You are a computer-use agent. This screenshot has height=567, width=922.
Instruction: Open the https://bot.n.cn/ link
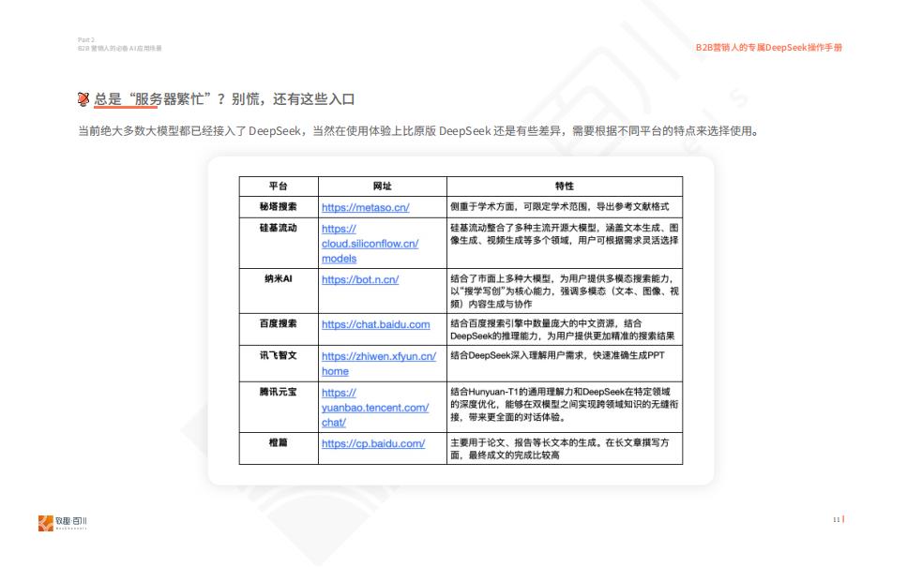click(360, 279)
